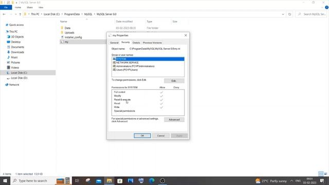Viewport: 329px width, 185px height.
Task: Launch Mail from the taskbar
Action: pos(99,180)
